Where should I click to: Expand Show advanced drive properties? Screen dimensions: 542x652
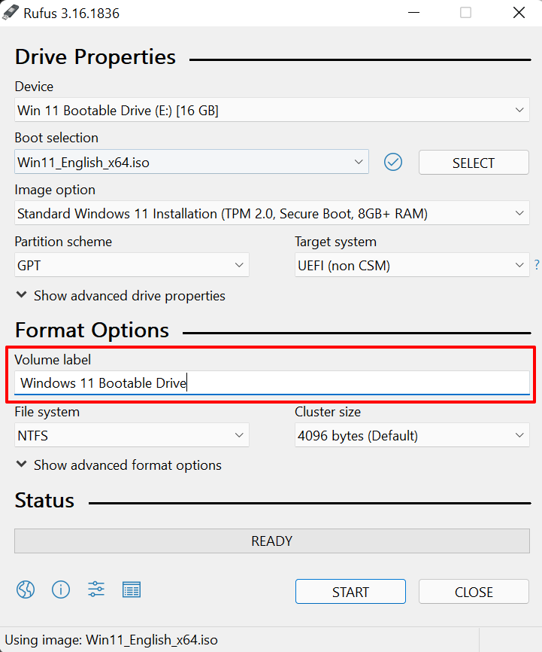click(x=120, y=296)
